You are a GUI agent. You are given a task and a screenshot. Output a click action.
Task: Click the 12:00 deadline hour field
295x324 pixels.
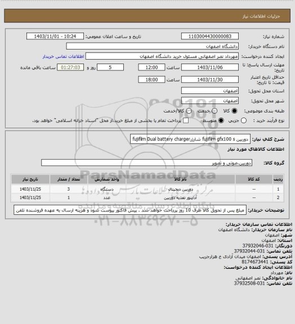click(151, 67)
